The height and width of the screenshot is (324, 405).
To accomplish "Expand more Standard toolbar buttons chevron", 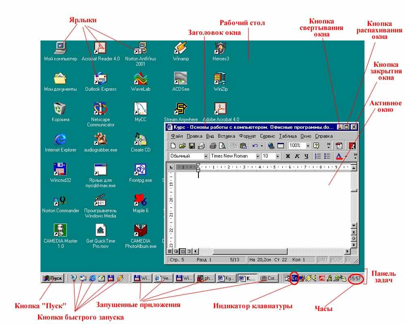I will pos(328,146).
